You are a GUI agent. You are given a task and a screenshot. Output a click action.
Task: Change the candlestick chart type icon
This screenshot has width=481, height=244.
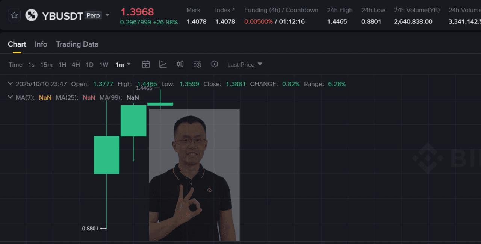pos(180,64)
